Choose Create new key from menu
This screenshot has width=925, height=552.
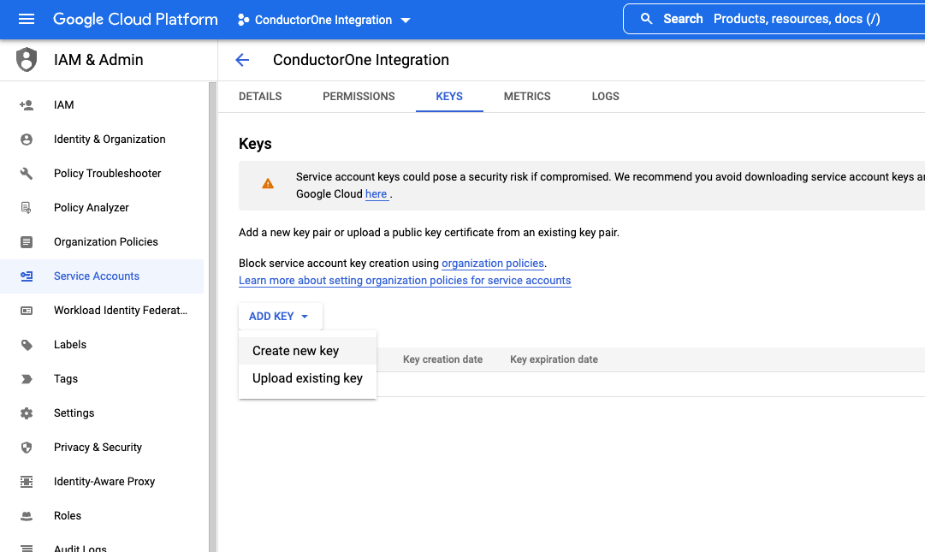(x=307, y=351)
